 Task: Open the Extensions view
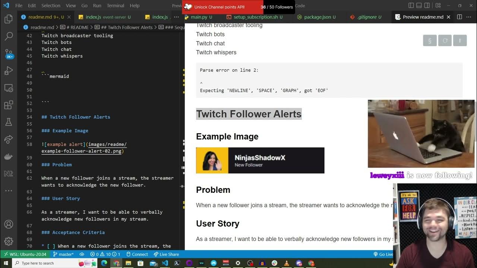pyautogui.click(x=9, y=105)
